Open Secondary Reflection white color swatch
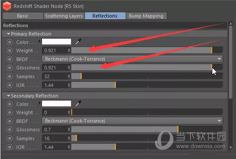 coord(56,103)
